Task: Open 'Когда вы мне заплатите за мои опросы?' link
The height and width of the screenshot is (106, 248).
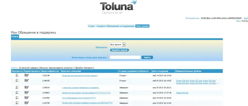Action: pyautogui.click(x=80, y=75)
